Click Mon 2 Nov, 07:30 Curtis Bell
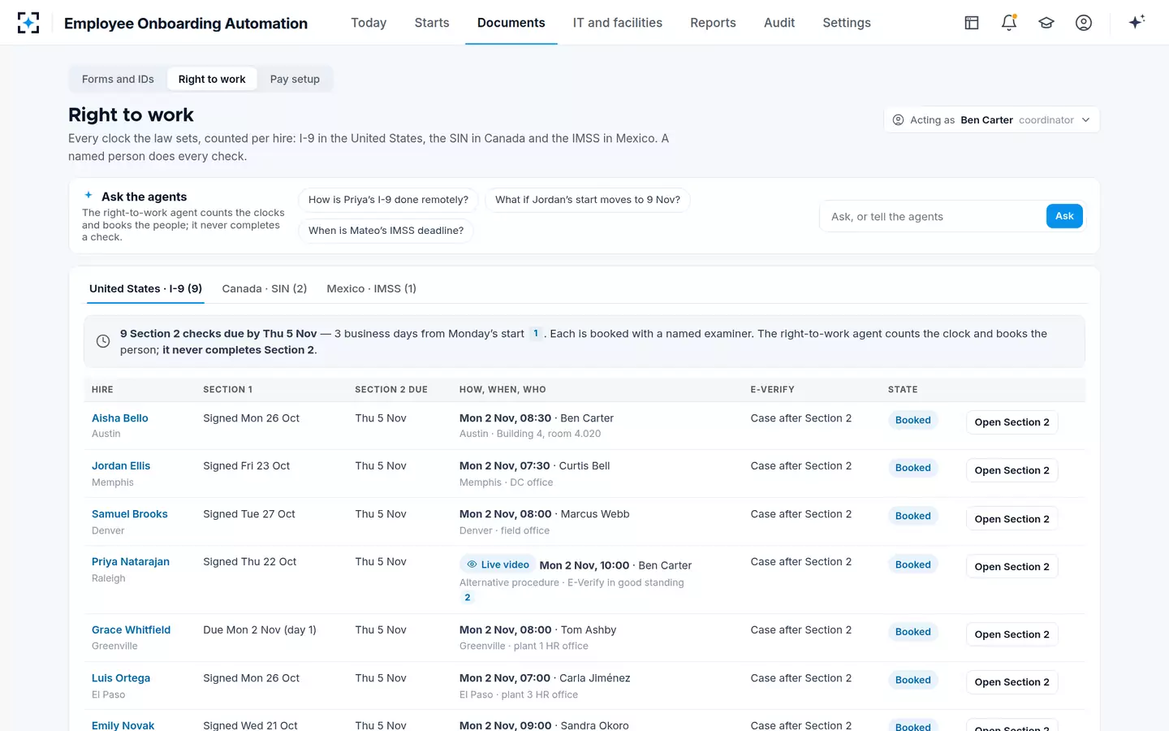 click(x=534, y=466)
